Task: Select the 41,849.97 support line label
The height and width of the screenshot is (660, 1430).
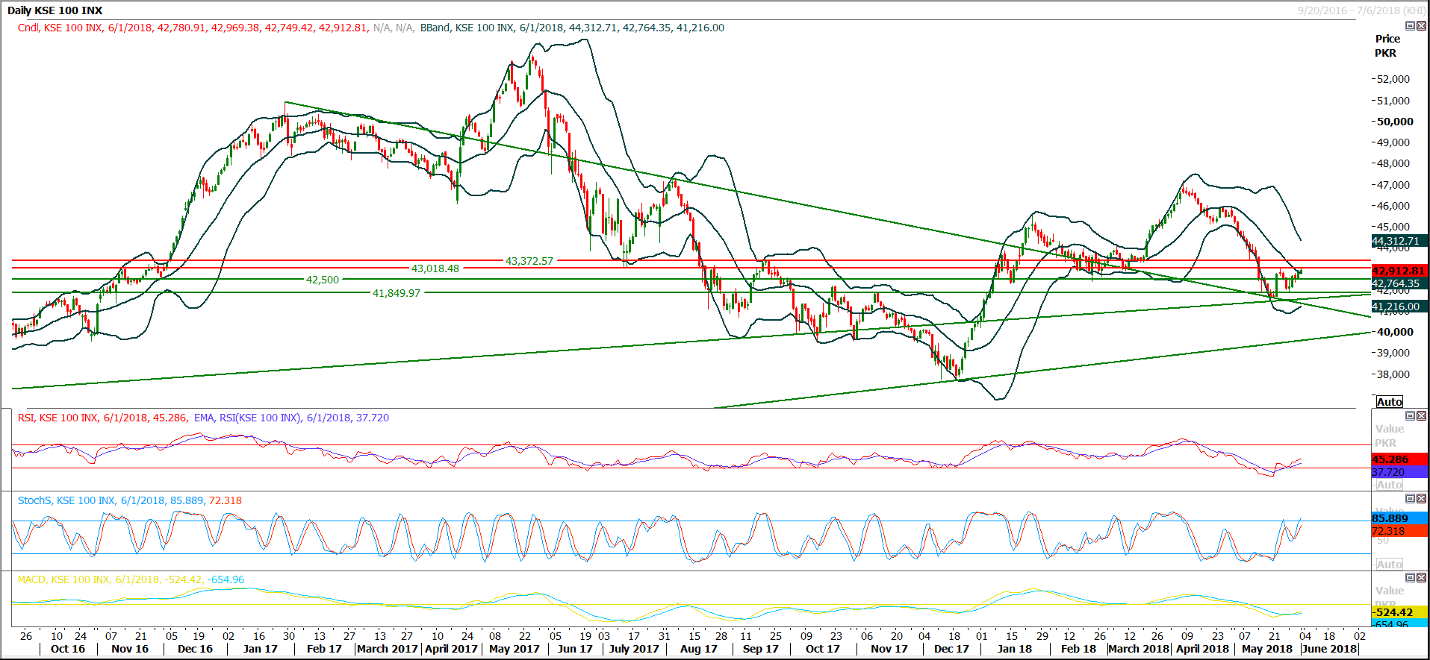Action: pos(397,293)
